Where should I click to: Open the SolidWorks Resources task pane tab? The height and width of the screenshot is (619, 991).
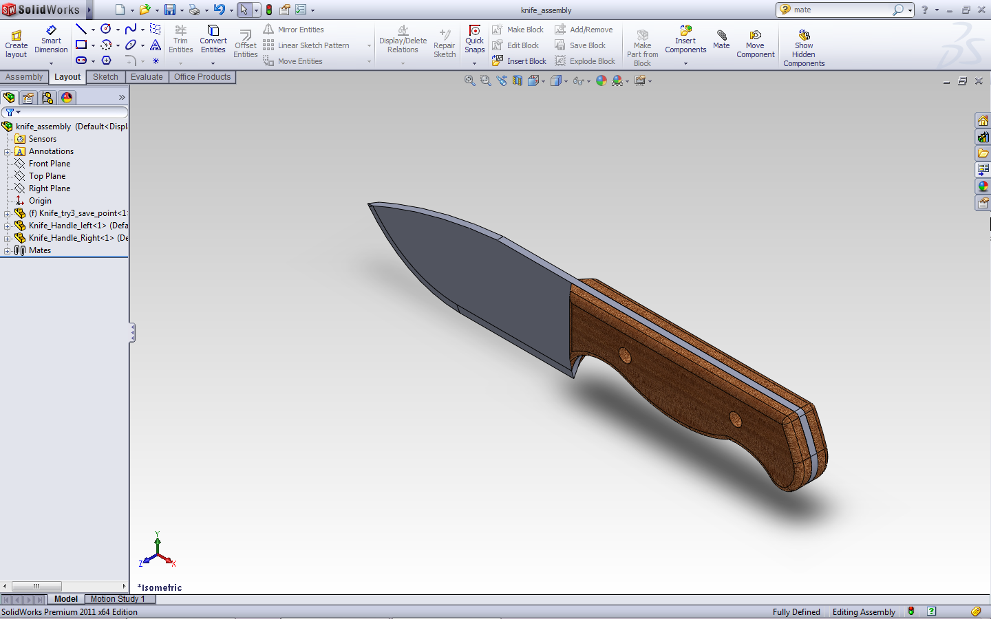(x=983, y=121)
